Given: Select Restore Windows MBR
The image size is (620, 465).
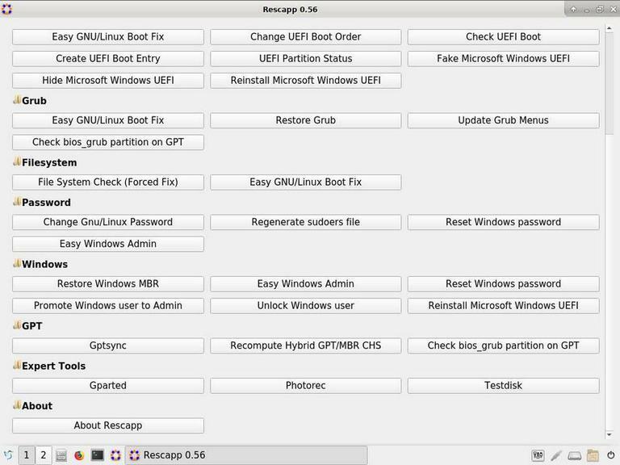Looking at the screenshot, I should 108,283.
